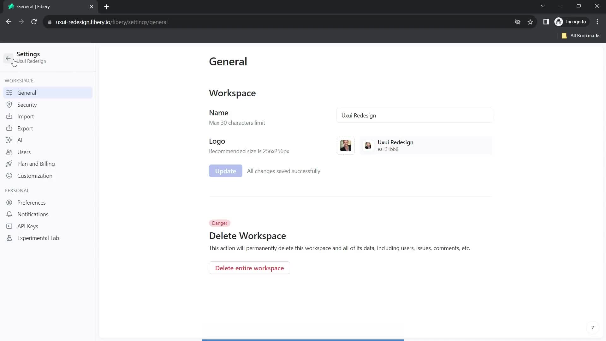Screen dimensions: 606x341
Task: Click the Danger badge label on delete section
Action: coord(220,223)
